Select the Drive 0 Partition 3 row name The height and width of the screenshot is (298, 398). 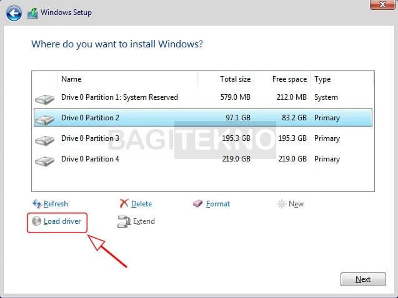(90, 138)
